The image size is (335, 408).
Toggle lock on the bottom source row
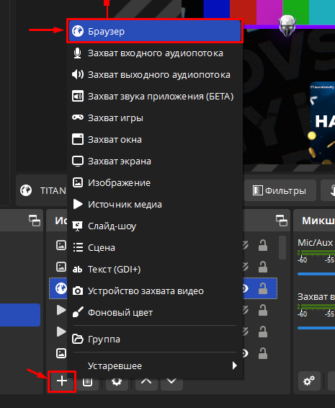(x=263, y=353)
